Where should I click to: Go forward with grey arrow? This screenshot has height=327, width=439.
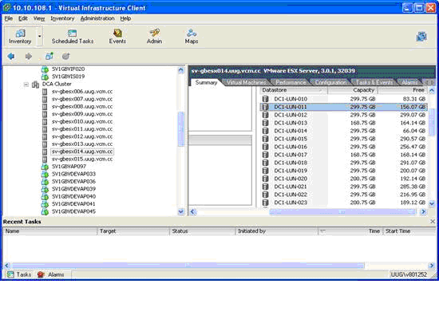pos(28,56)
